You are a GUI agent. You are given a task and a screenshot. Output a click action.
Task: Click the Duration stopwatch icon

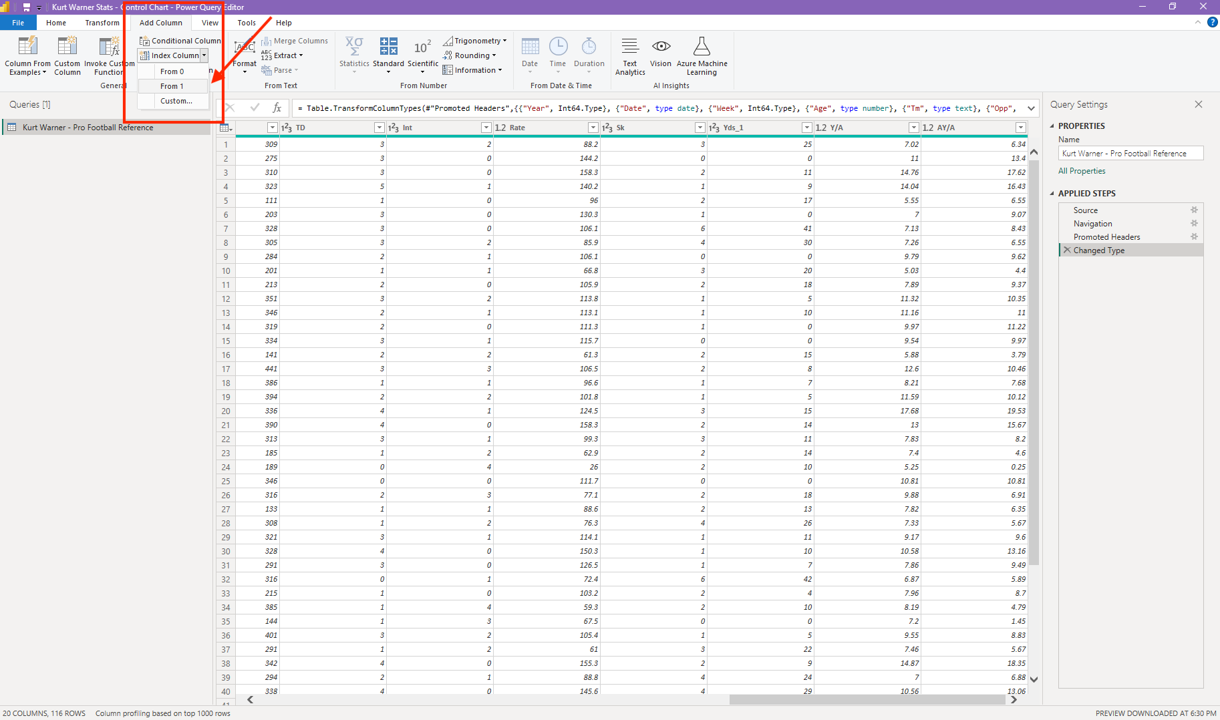tap(589, 45)
